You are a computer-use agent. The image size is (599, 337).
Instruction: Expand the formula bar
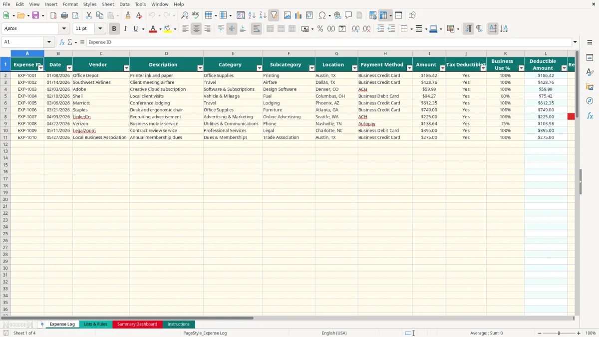[x=576, y=42]
